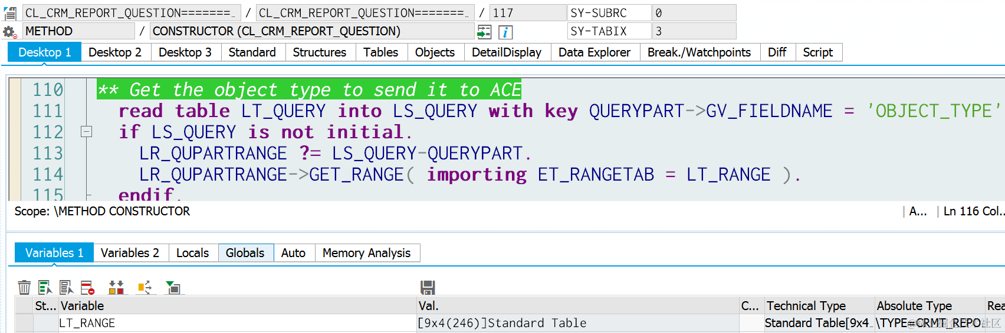Click the SY-SUBRC field label
Screen dimensions: 1005x333
(609, 13)
